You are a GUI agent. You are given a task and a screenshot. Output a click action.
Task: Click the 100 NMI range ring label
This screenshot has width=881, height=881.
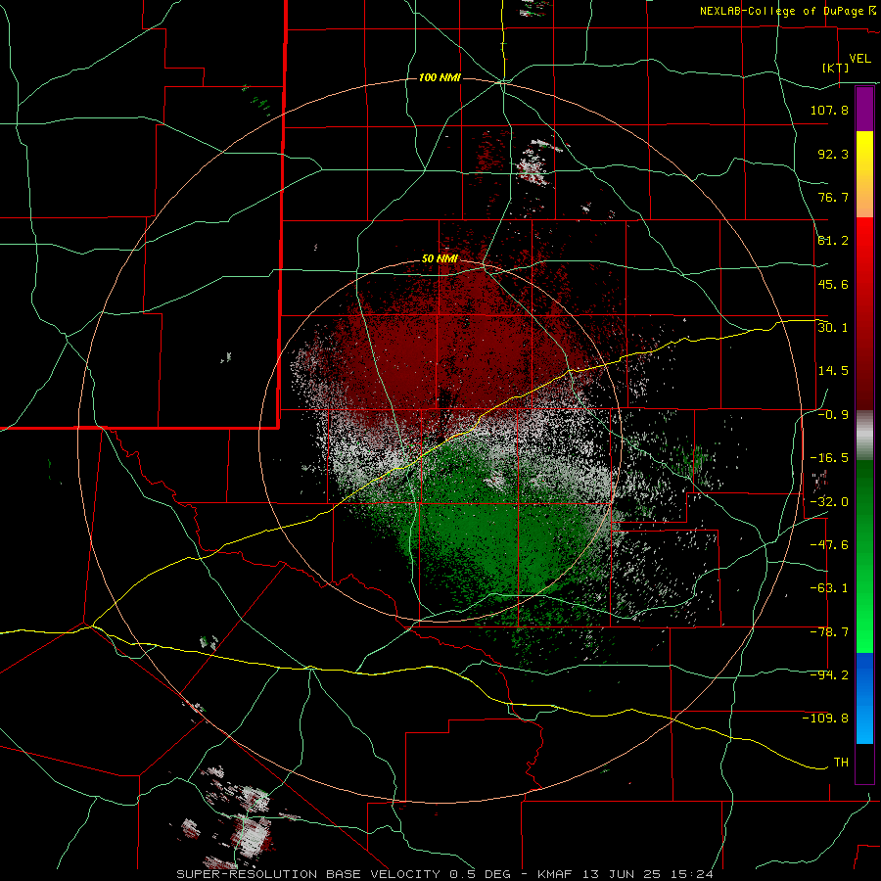click(440, 77)
